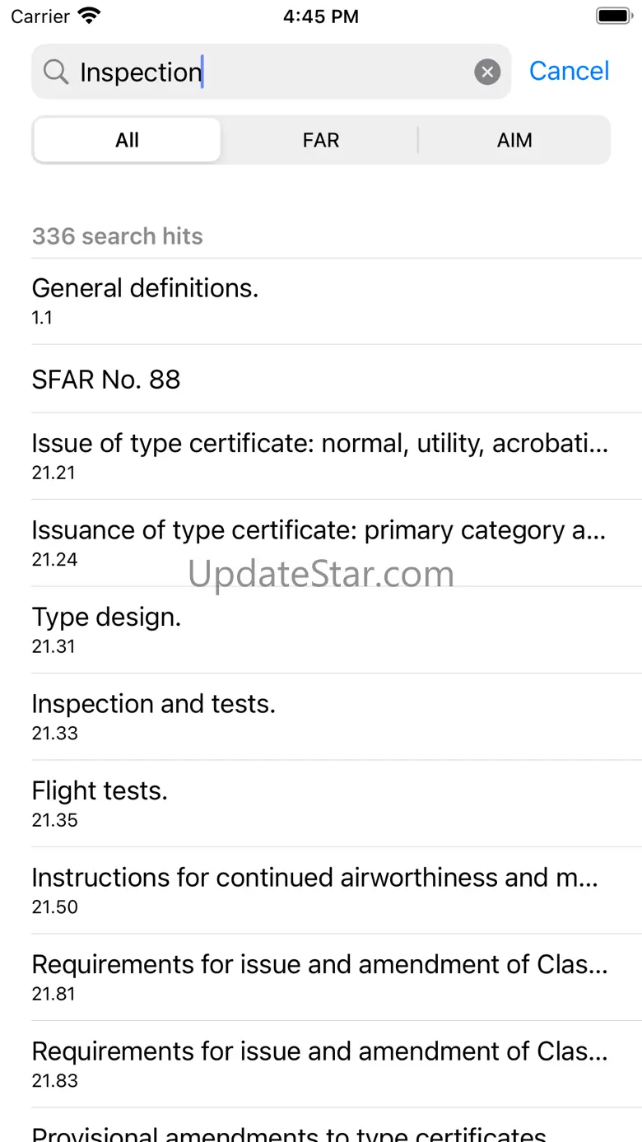Select the All filter tab

(x=127, y=140)
